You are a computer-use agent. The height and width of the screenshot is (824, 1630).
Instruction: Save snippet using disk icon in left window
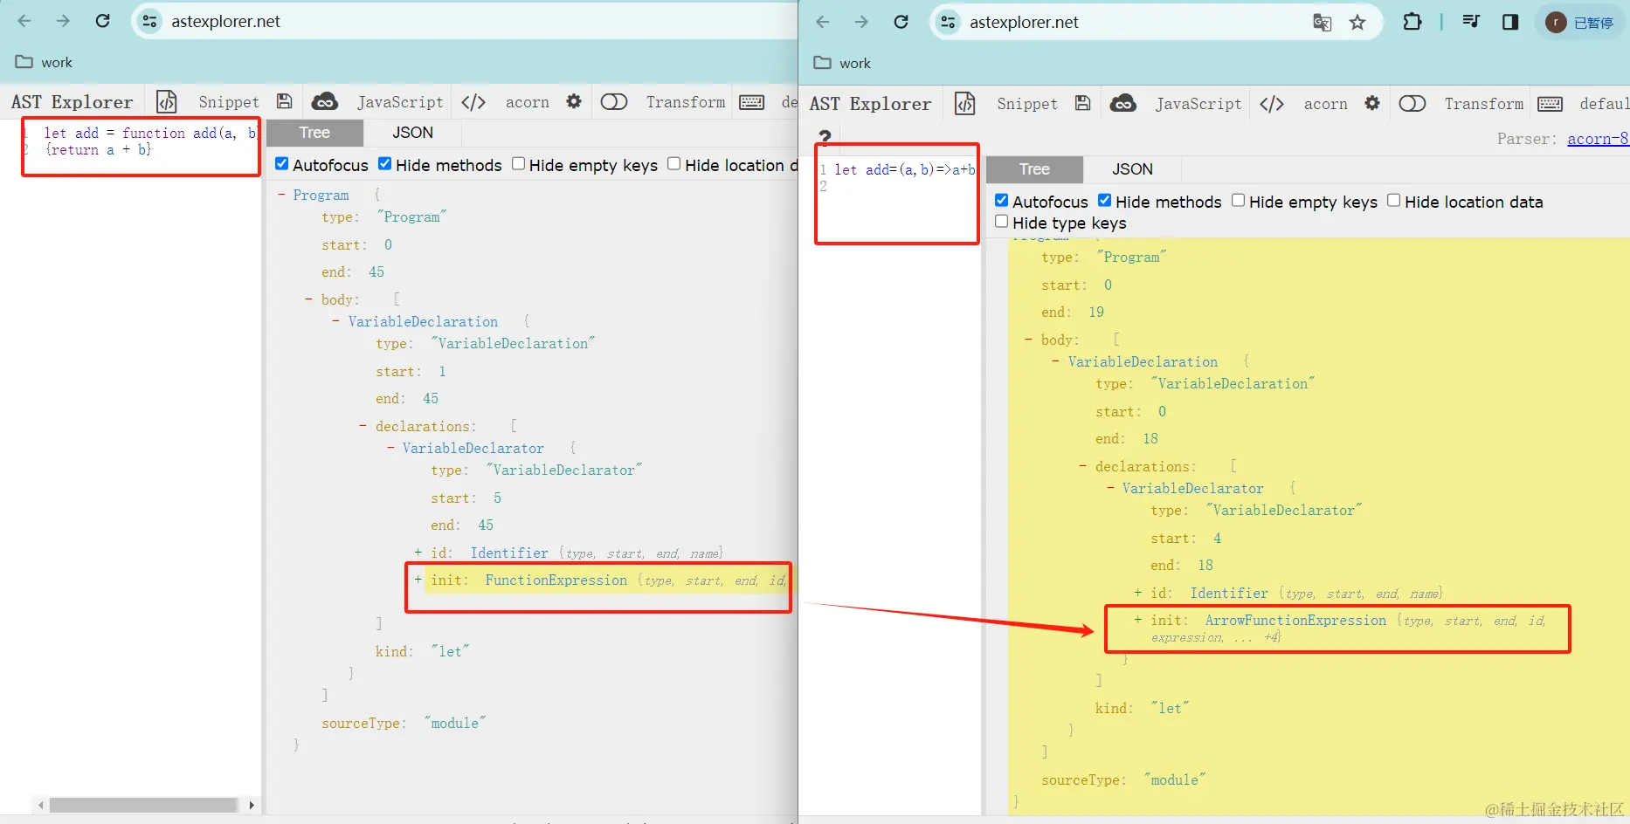[x=284, y=102]
